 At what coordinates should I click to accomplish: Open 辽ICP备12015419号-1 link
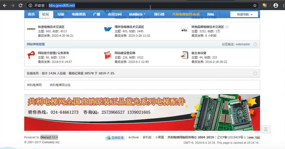[x=231, y=137]
